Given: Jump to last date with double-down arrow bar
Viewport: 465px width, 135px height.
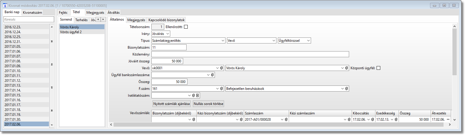Looking at the screenshot, I should point(52,110).
